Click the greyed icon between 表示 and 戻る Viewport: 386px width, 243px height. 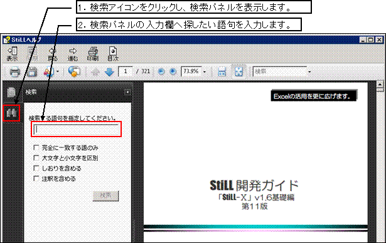pos(32,54)
